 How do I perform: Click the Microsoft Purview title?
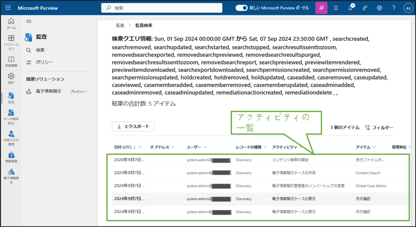click(38, 8)
